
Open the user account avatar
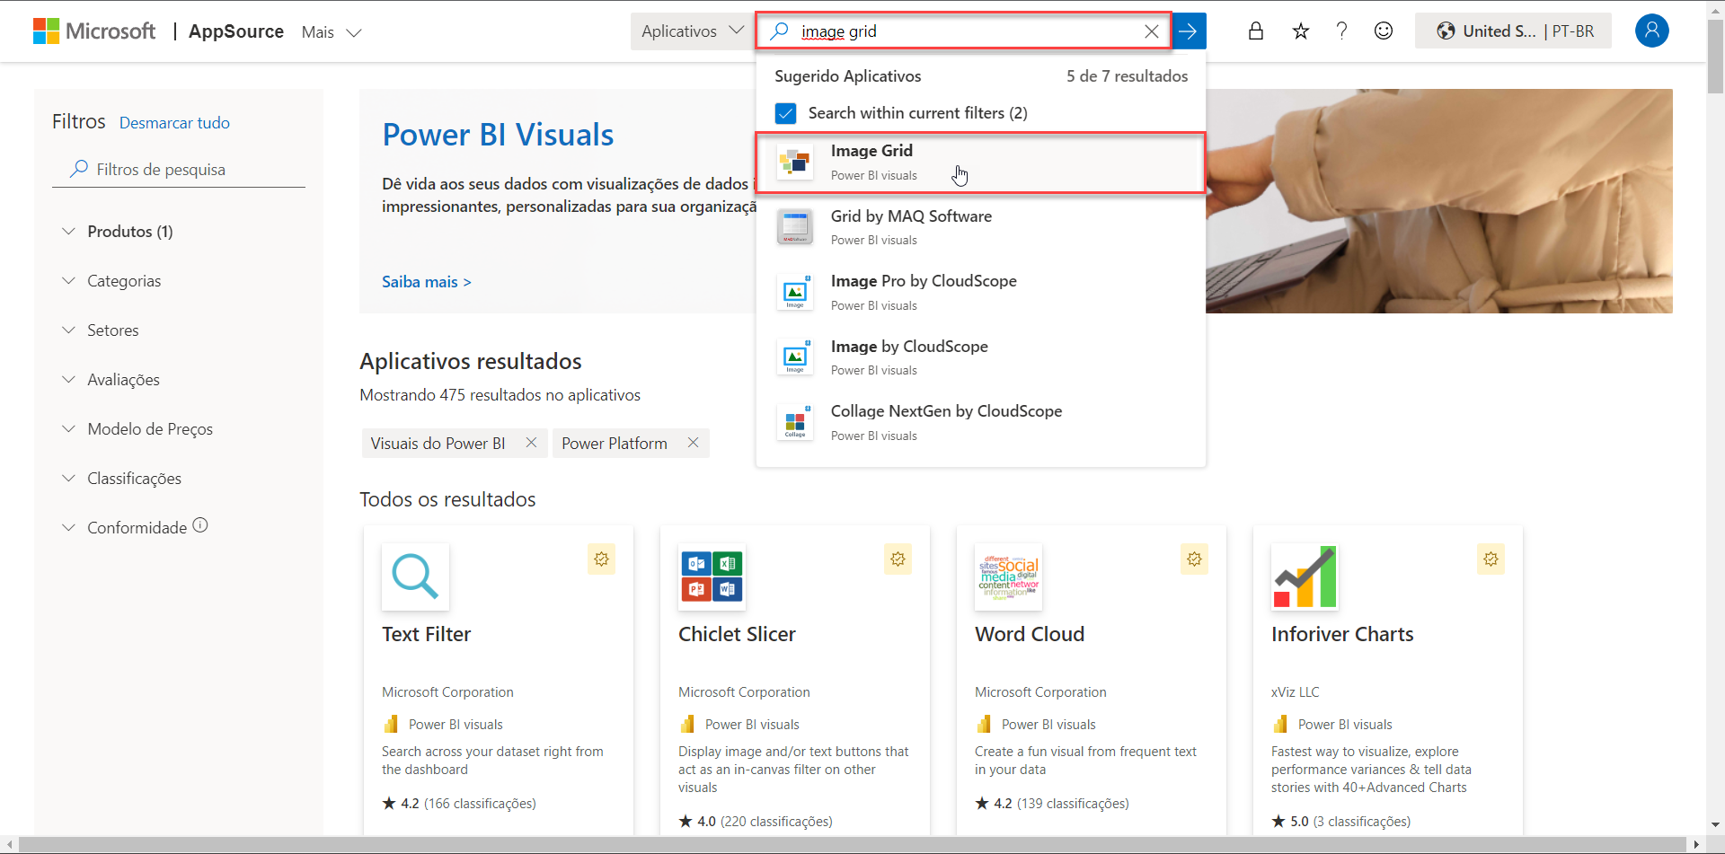click(x=1651, y=31)
